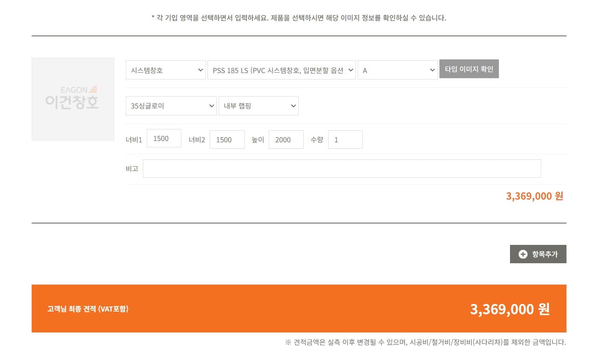
Task: Focus the 수량 input field
Action: 345,139
